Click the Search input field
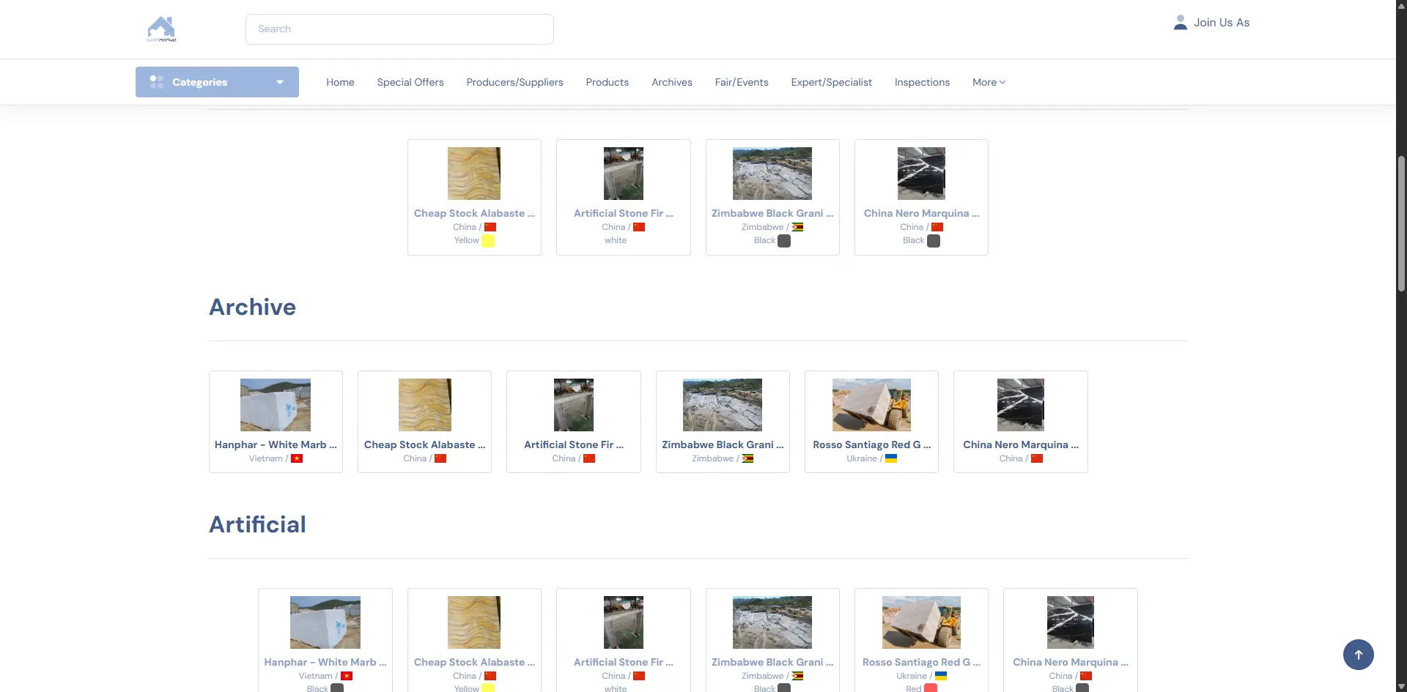 (399, 29)
